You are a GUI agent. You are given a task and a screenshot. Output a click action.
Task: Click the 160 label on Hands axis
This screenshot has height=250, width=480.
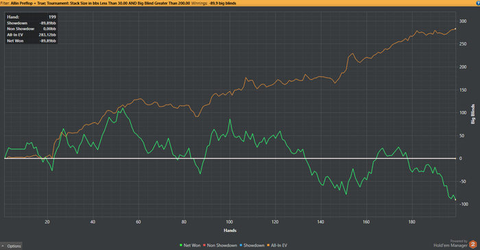click(x=366, y=222)
